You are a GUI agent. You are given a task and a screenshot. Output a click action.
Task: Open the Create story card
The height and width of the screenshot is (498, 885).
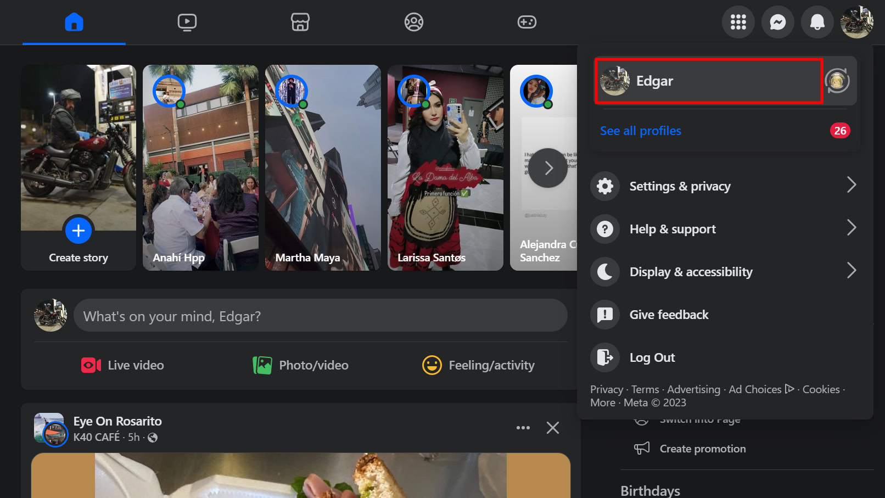click(x=79, y=167)
